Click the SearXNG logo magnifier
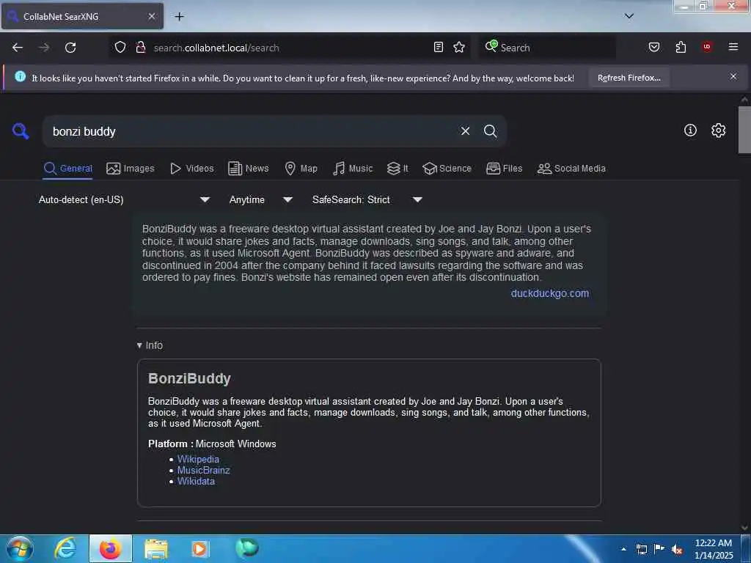 [21, 130]
